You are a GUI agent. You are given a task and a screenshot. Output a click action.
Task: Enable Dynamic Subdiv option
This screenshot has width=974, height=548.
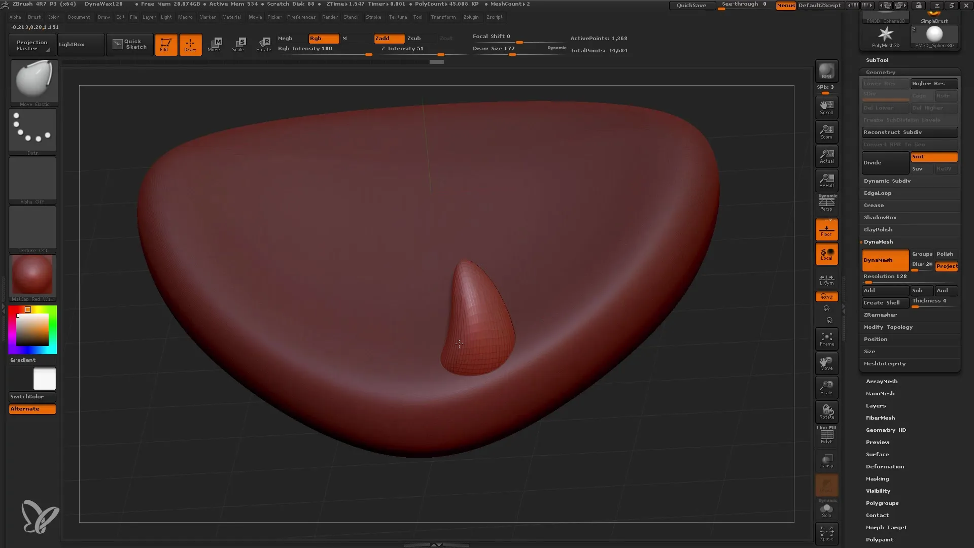pyautogui.click(x=887, y=180)
